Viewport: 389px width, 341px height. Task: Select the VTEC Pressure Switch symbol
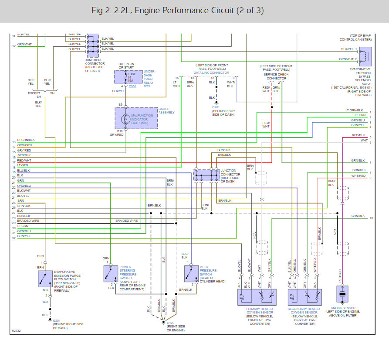[191, 274]
